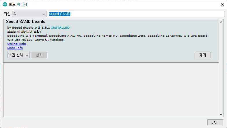Click the scrollbar down arrow
Screen dimensions: 227x128
221,114
